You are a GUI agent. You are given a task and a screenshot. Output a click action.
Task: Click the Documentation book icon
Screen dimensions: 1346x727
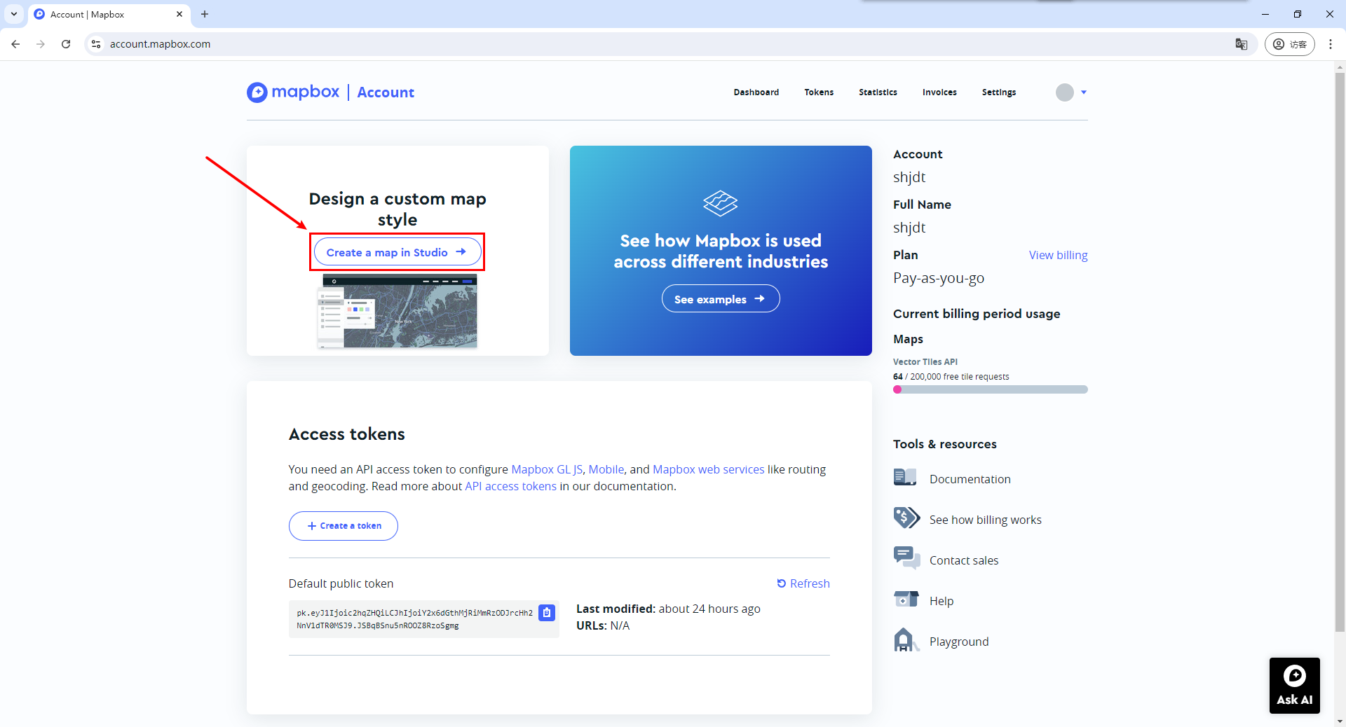click(x=905, y=478)
